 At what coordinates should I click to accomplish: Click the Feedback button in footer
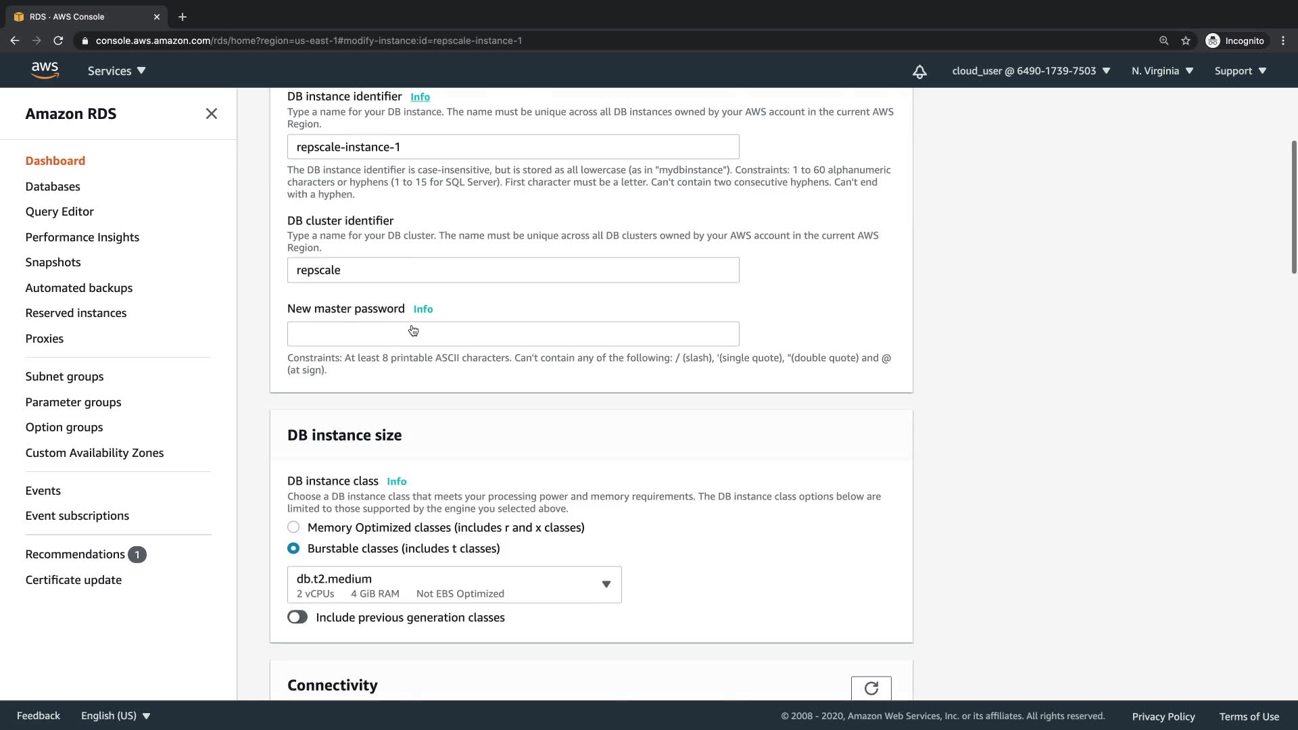tap(39, 716)
